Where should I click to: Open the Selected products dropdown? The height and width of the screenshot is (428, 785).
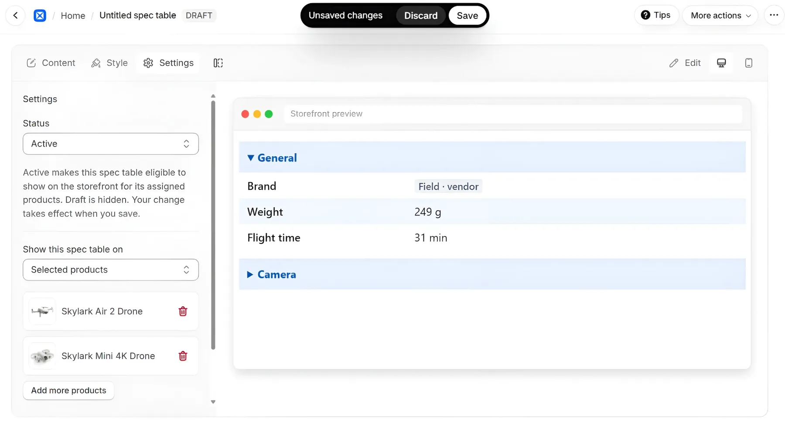click(x=111, y=270)
